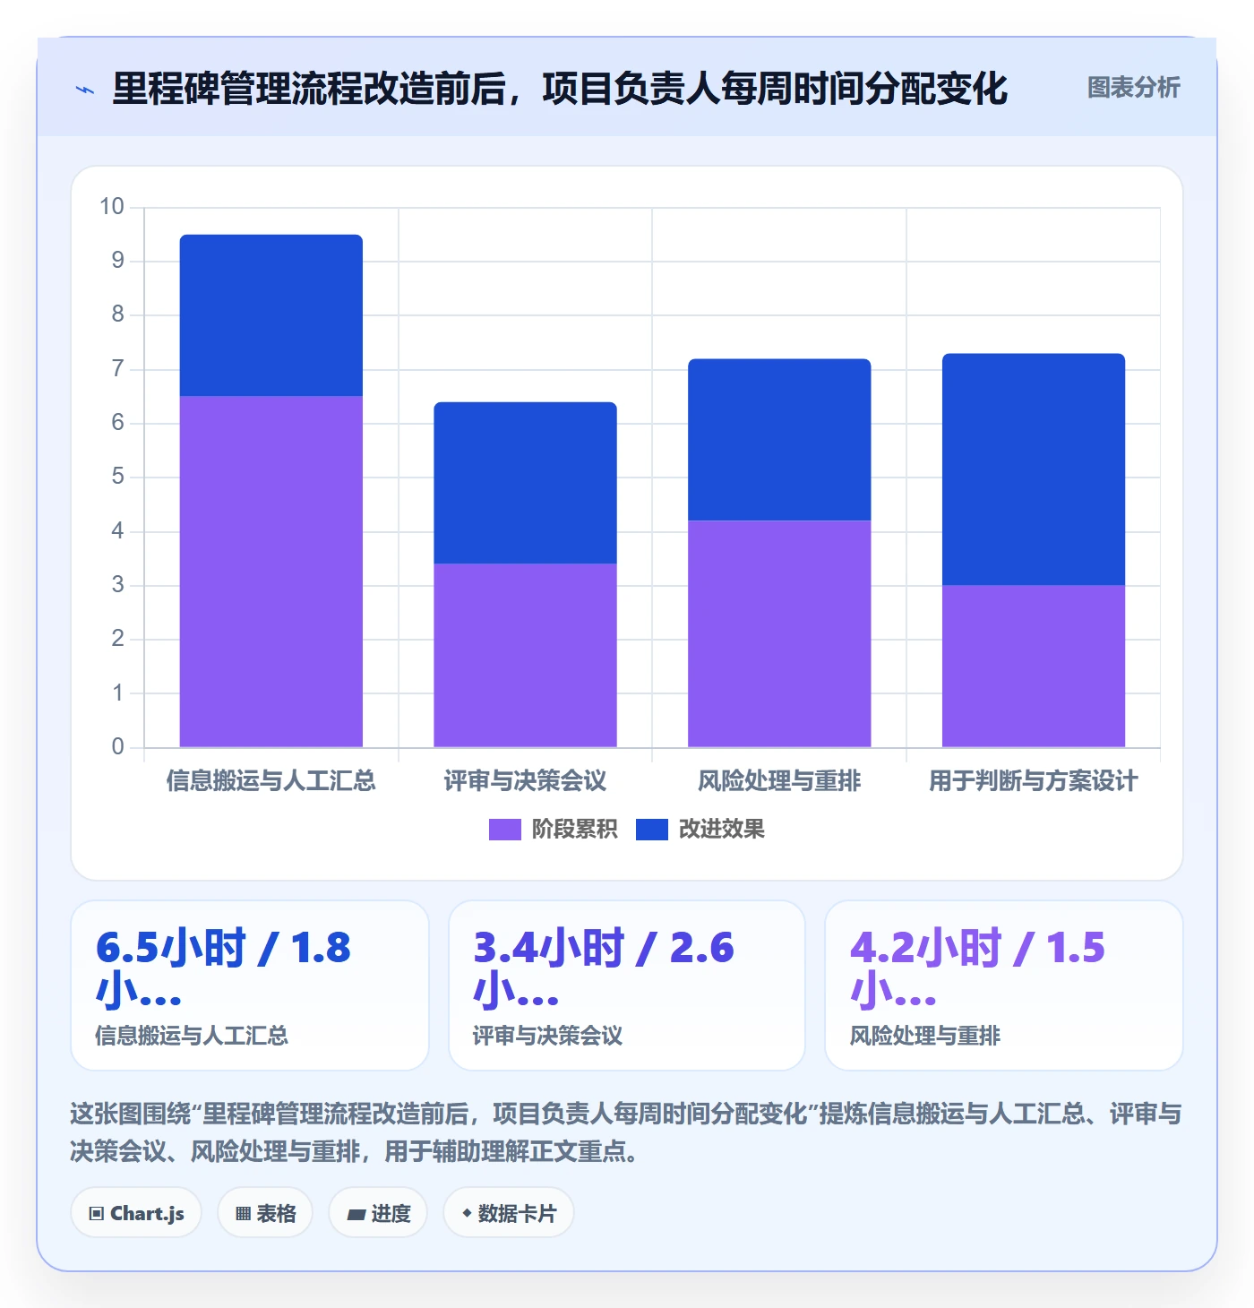
Task: Click the lightning bolt icon beside the title
Action: [85, 90]
